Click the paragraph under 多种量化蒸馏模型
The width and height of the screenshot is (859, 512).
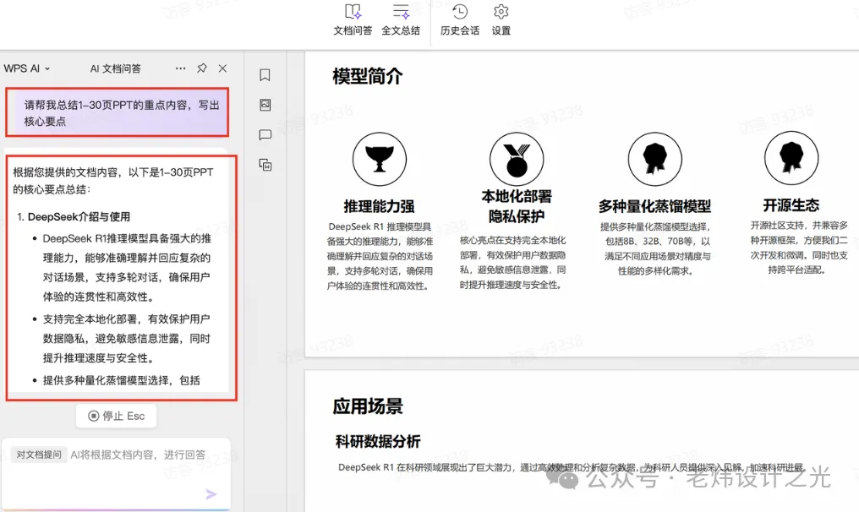click(x=655, y=248)
